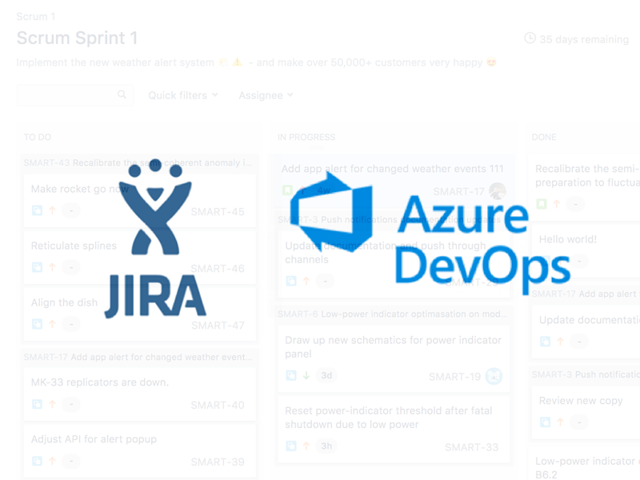Click the search magnifier icon
Screen dimensions: 640x480
click(x=122, y=95)
